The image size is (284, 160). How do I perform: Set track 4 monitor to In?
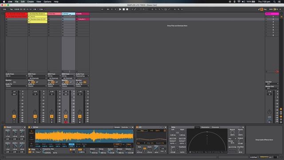(x=63, y=82)
